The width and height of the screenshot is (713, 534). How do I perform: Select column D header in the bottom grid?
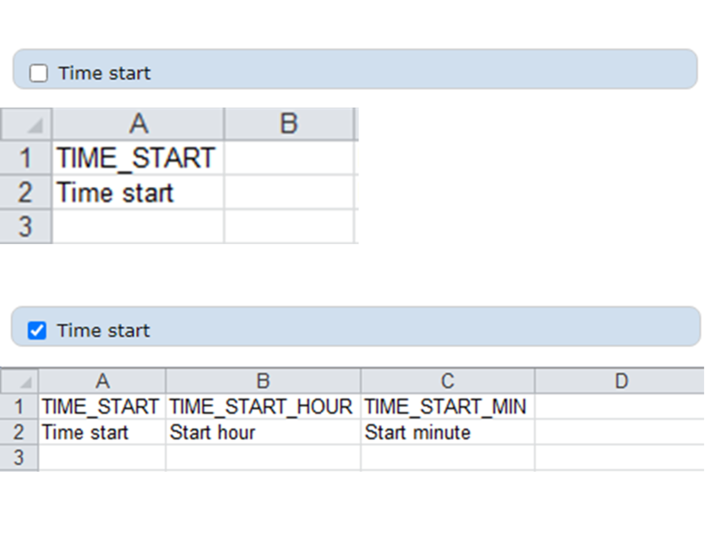[623, 380]
